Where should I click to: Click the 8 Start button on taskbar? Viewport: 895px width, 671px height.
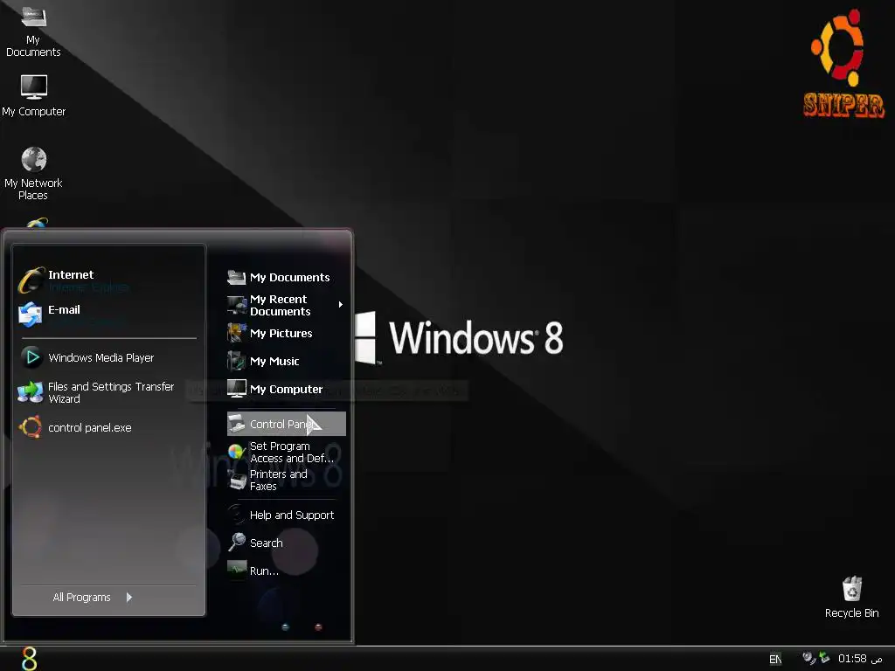(29, 659)
